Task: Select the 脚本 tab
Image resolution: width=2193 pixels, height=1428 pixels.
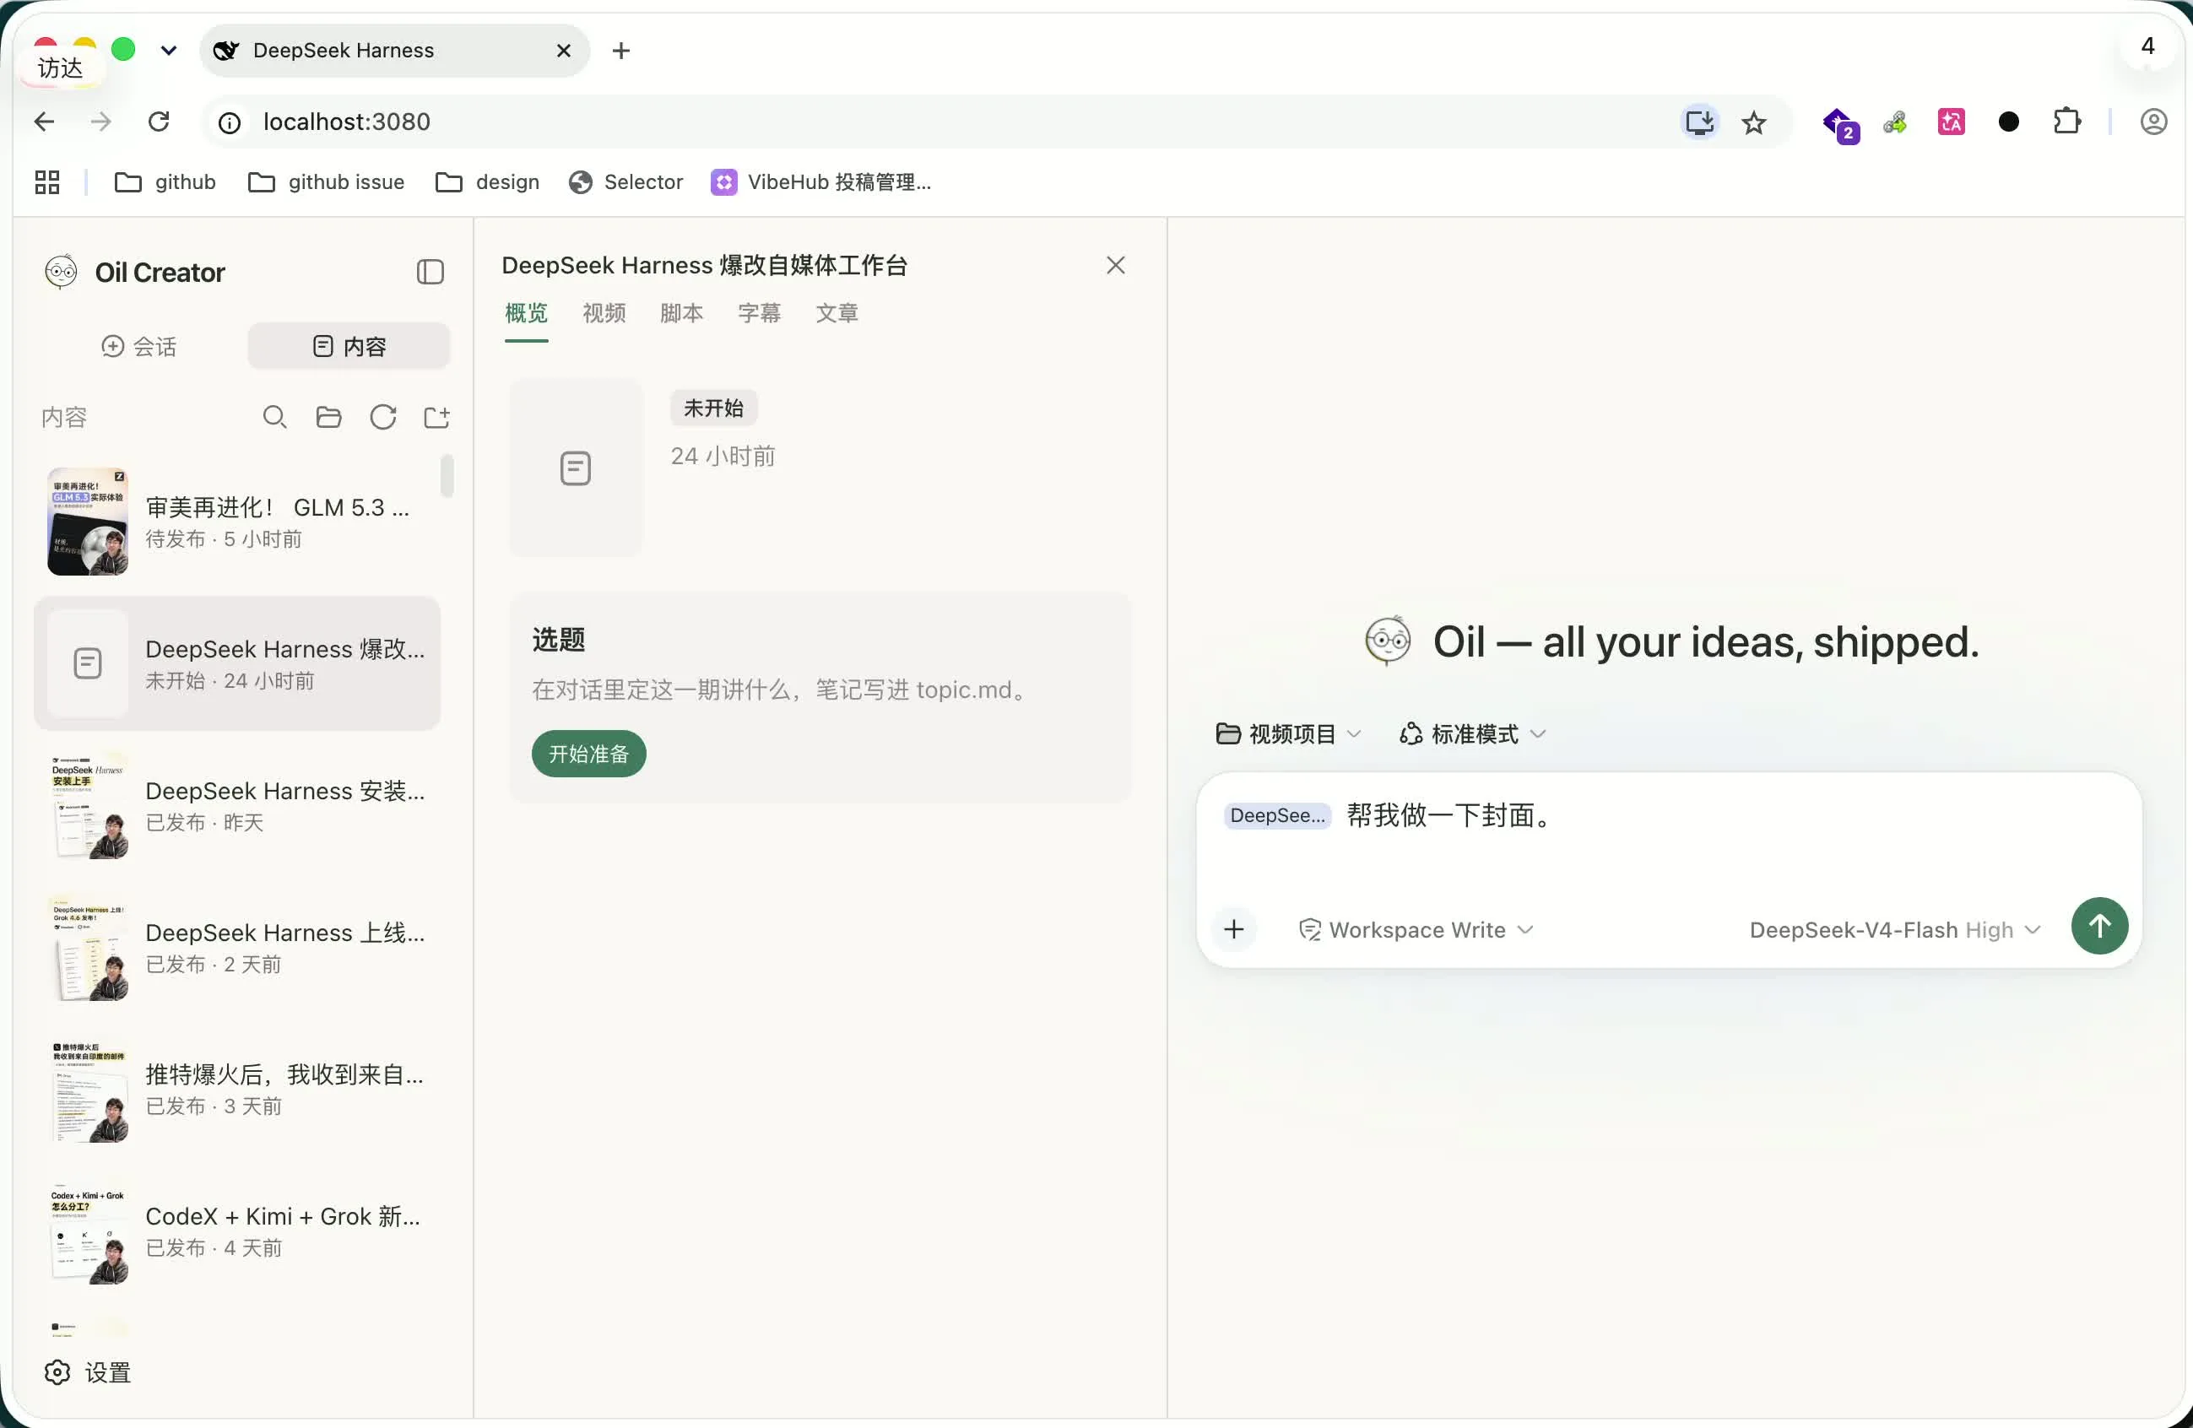Action: 682,313
